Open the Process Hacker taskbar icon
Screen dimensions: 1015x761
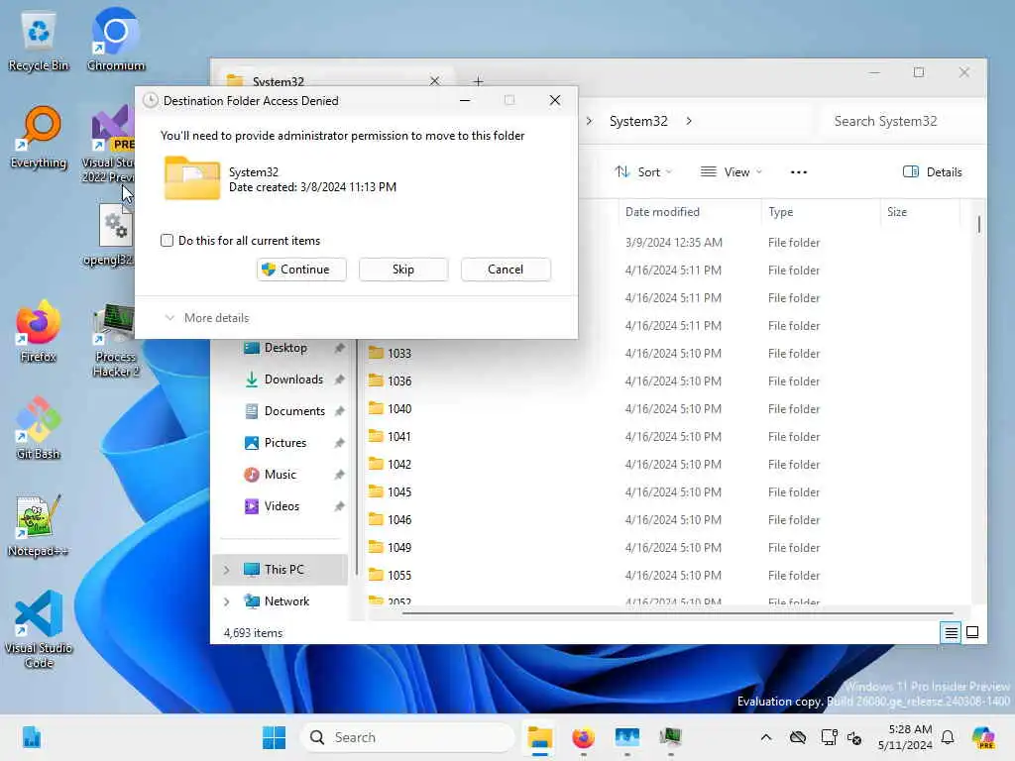point(671,737)
